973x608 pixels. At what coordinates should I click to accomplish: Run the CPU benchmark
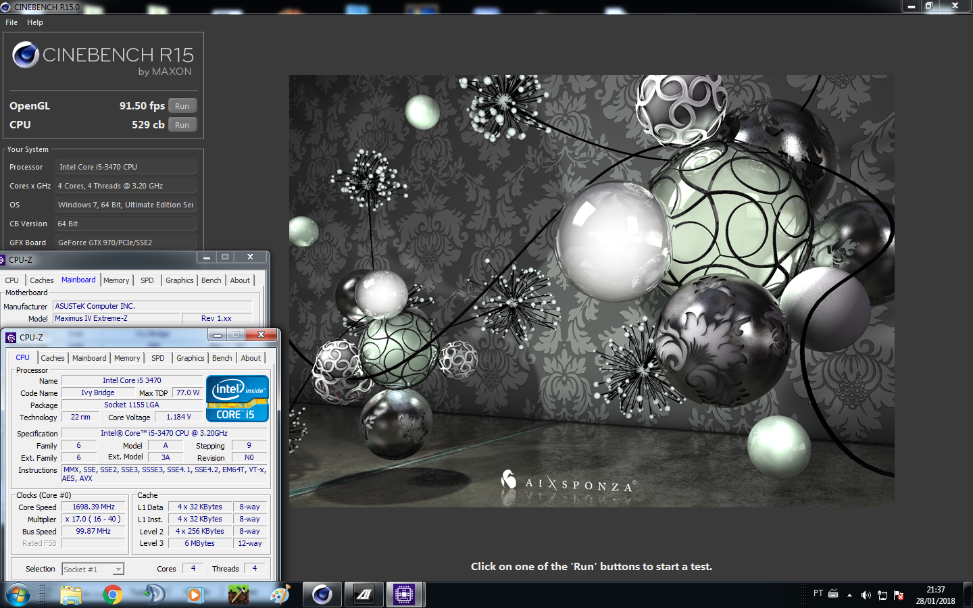182,125
